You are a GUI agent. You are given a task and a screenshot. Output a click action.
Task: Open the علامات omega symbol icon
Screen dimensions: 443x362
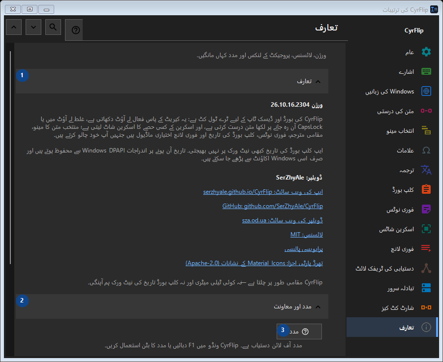426,150
